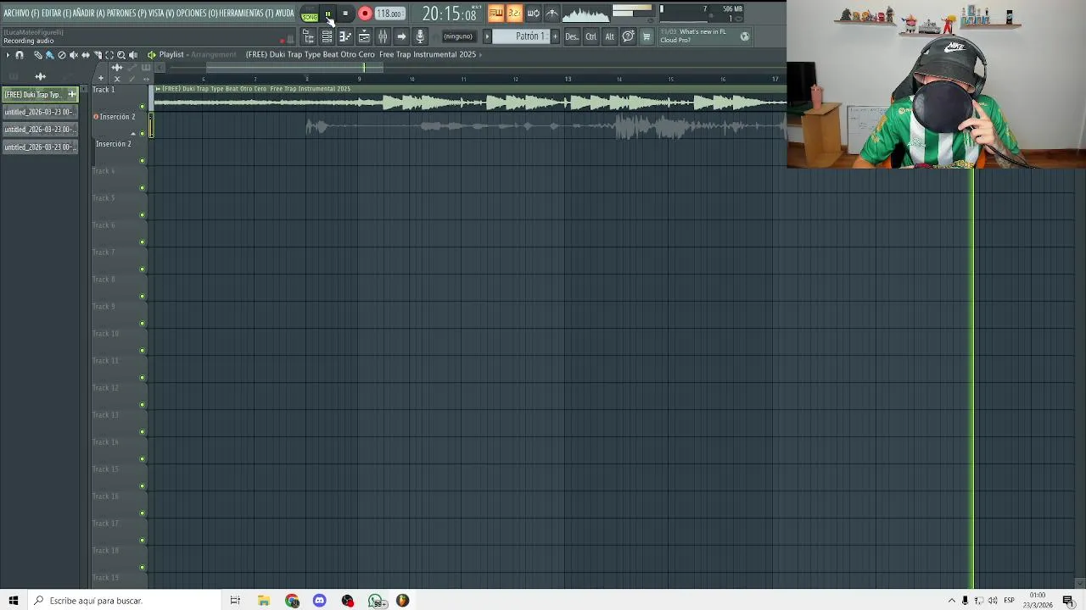
Task: Open Windows Start menu
Action: click(13, 601)
